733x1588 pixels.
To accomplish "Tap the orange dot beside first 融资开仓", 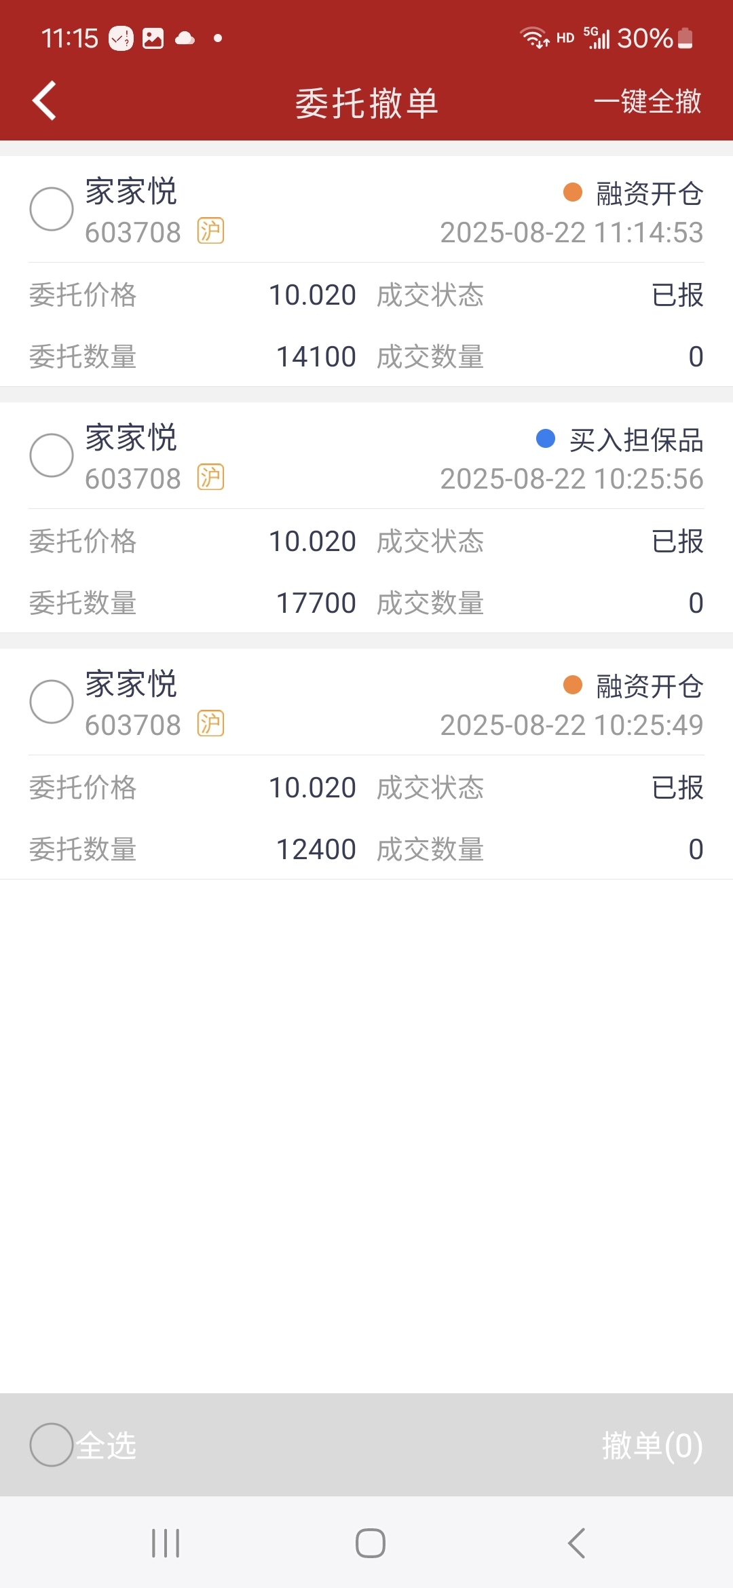I will [573, 192].
